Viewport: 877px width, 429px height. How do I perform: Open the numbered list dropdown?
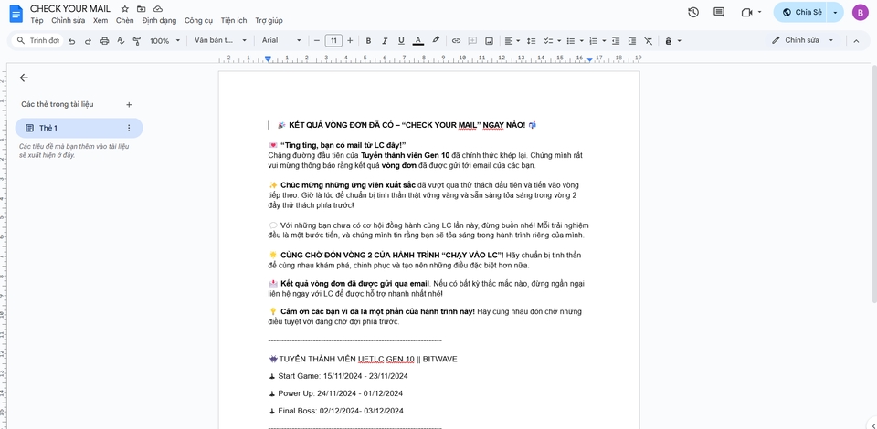coord(597,41)
